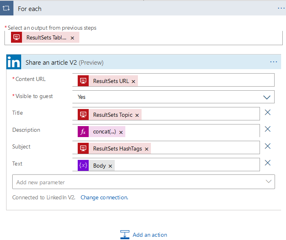The image size is (286, 240).
Task: Delete the Subject parameter row
Action: click(x=268, y=146)
